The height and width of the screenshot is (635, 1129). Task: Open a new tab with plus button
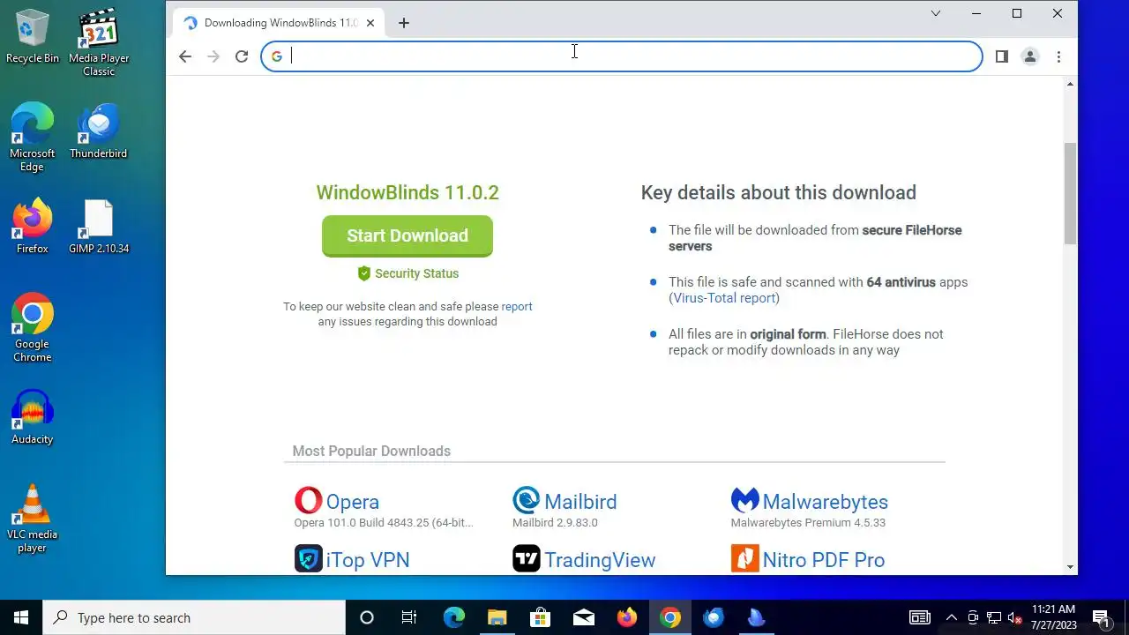tap(404, 23)
